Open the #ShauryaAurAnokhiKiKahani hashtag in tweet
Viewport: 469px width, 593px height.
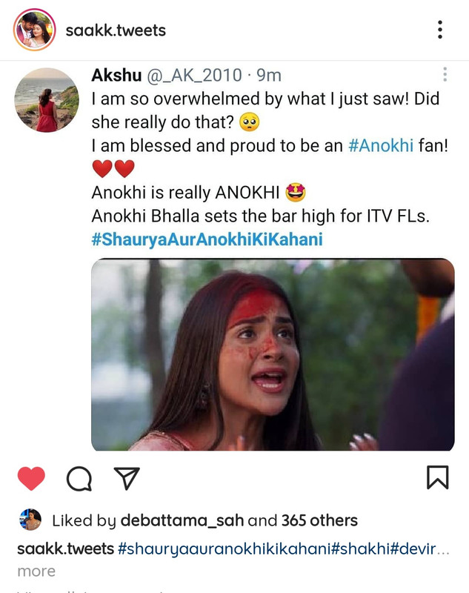207,239
